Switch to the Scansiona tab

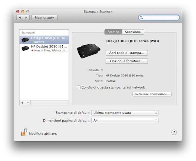pos(133,32)
